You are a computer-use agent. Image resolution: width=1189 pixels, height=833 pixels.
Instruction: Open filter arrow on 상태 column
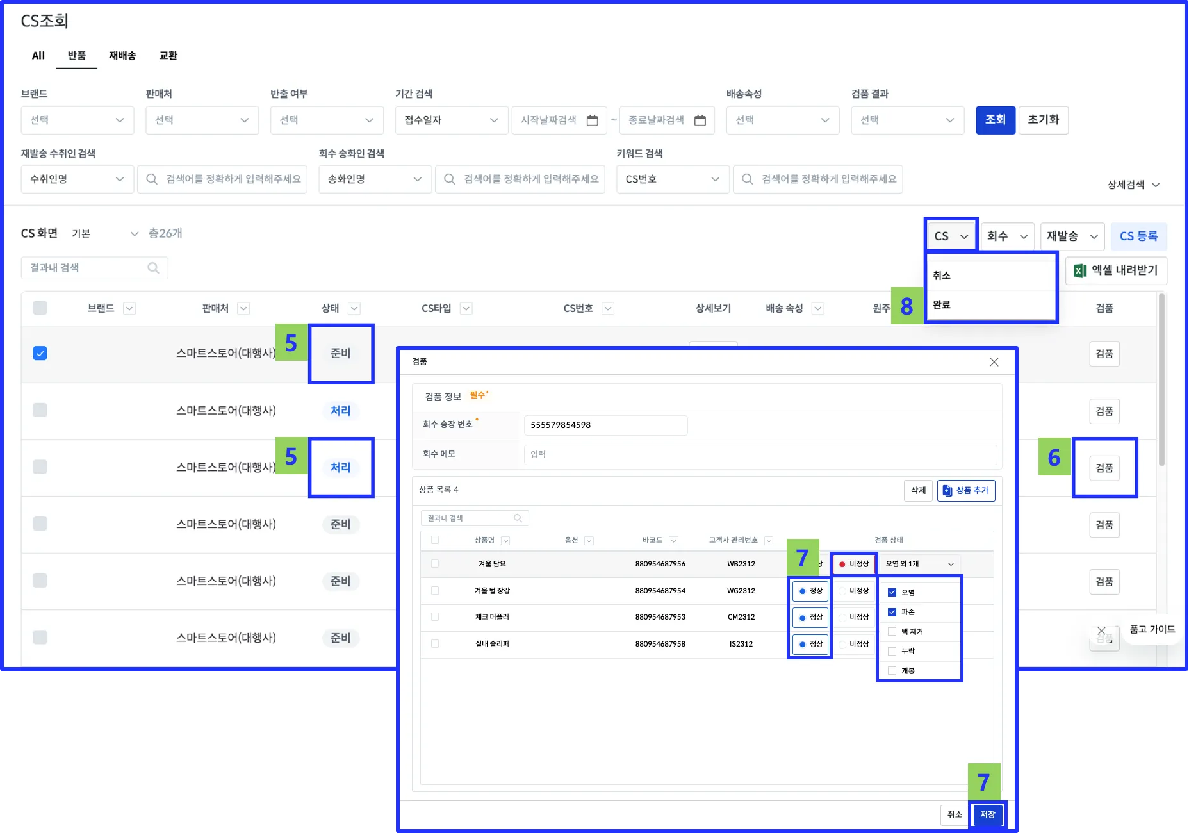click(x=354, y=309)
